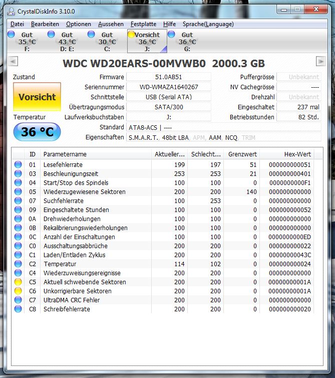335x378 pixels.
Task: Click the Hex-Wert column header
Action: pos(287,154)
